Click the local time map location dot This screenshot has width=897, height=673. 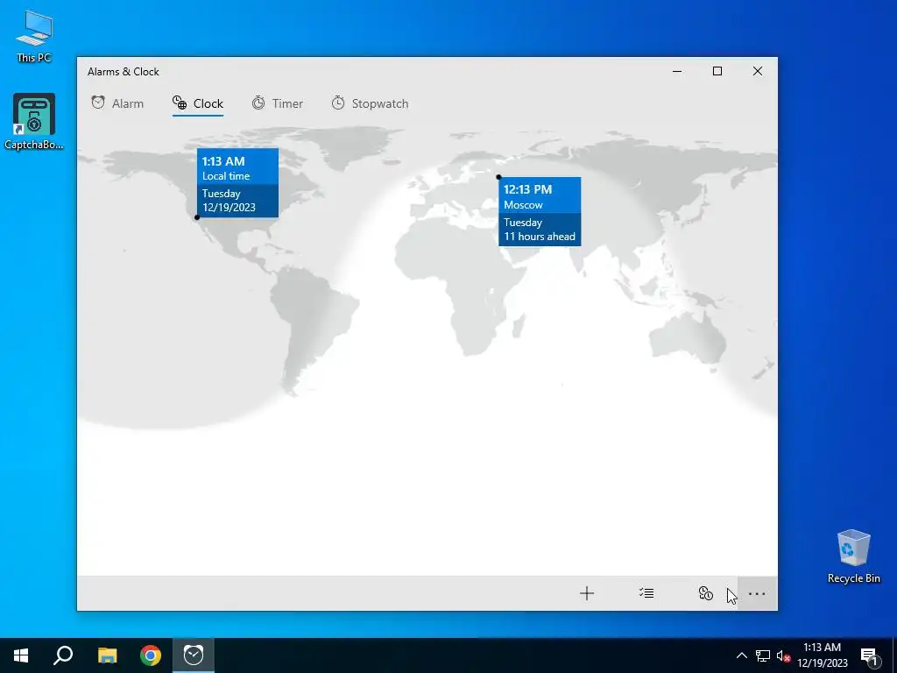click(x=197, y=217)
